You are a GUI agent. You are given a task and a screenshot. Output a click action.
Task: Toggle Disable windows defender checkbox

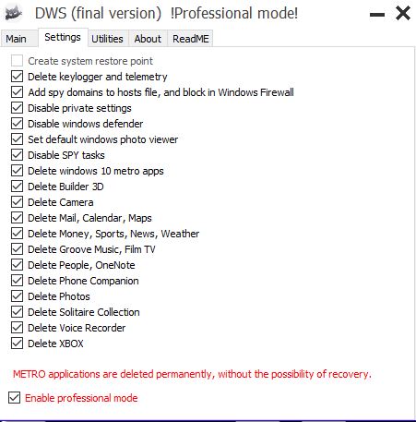[x=17, y=124]
